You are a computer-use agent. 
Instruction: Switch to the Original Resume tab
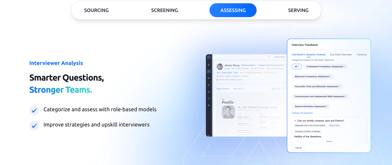point(223,89)
